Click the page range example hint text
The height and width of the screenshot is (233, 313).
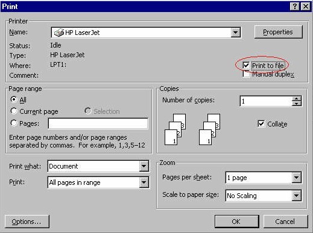[x=77, y=141]
